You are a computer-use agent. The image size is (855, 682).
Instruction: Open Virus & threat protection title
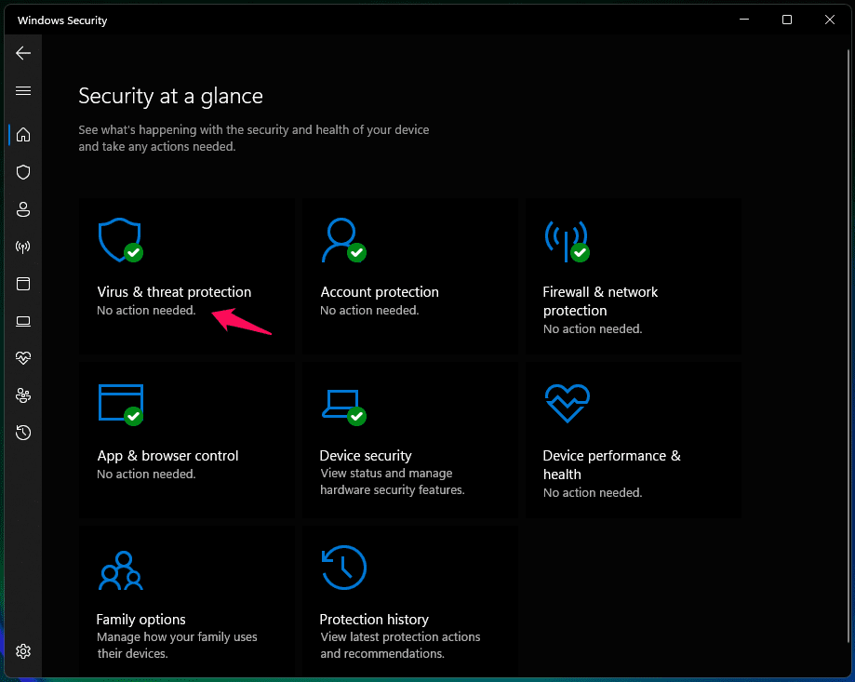point(174,292)
